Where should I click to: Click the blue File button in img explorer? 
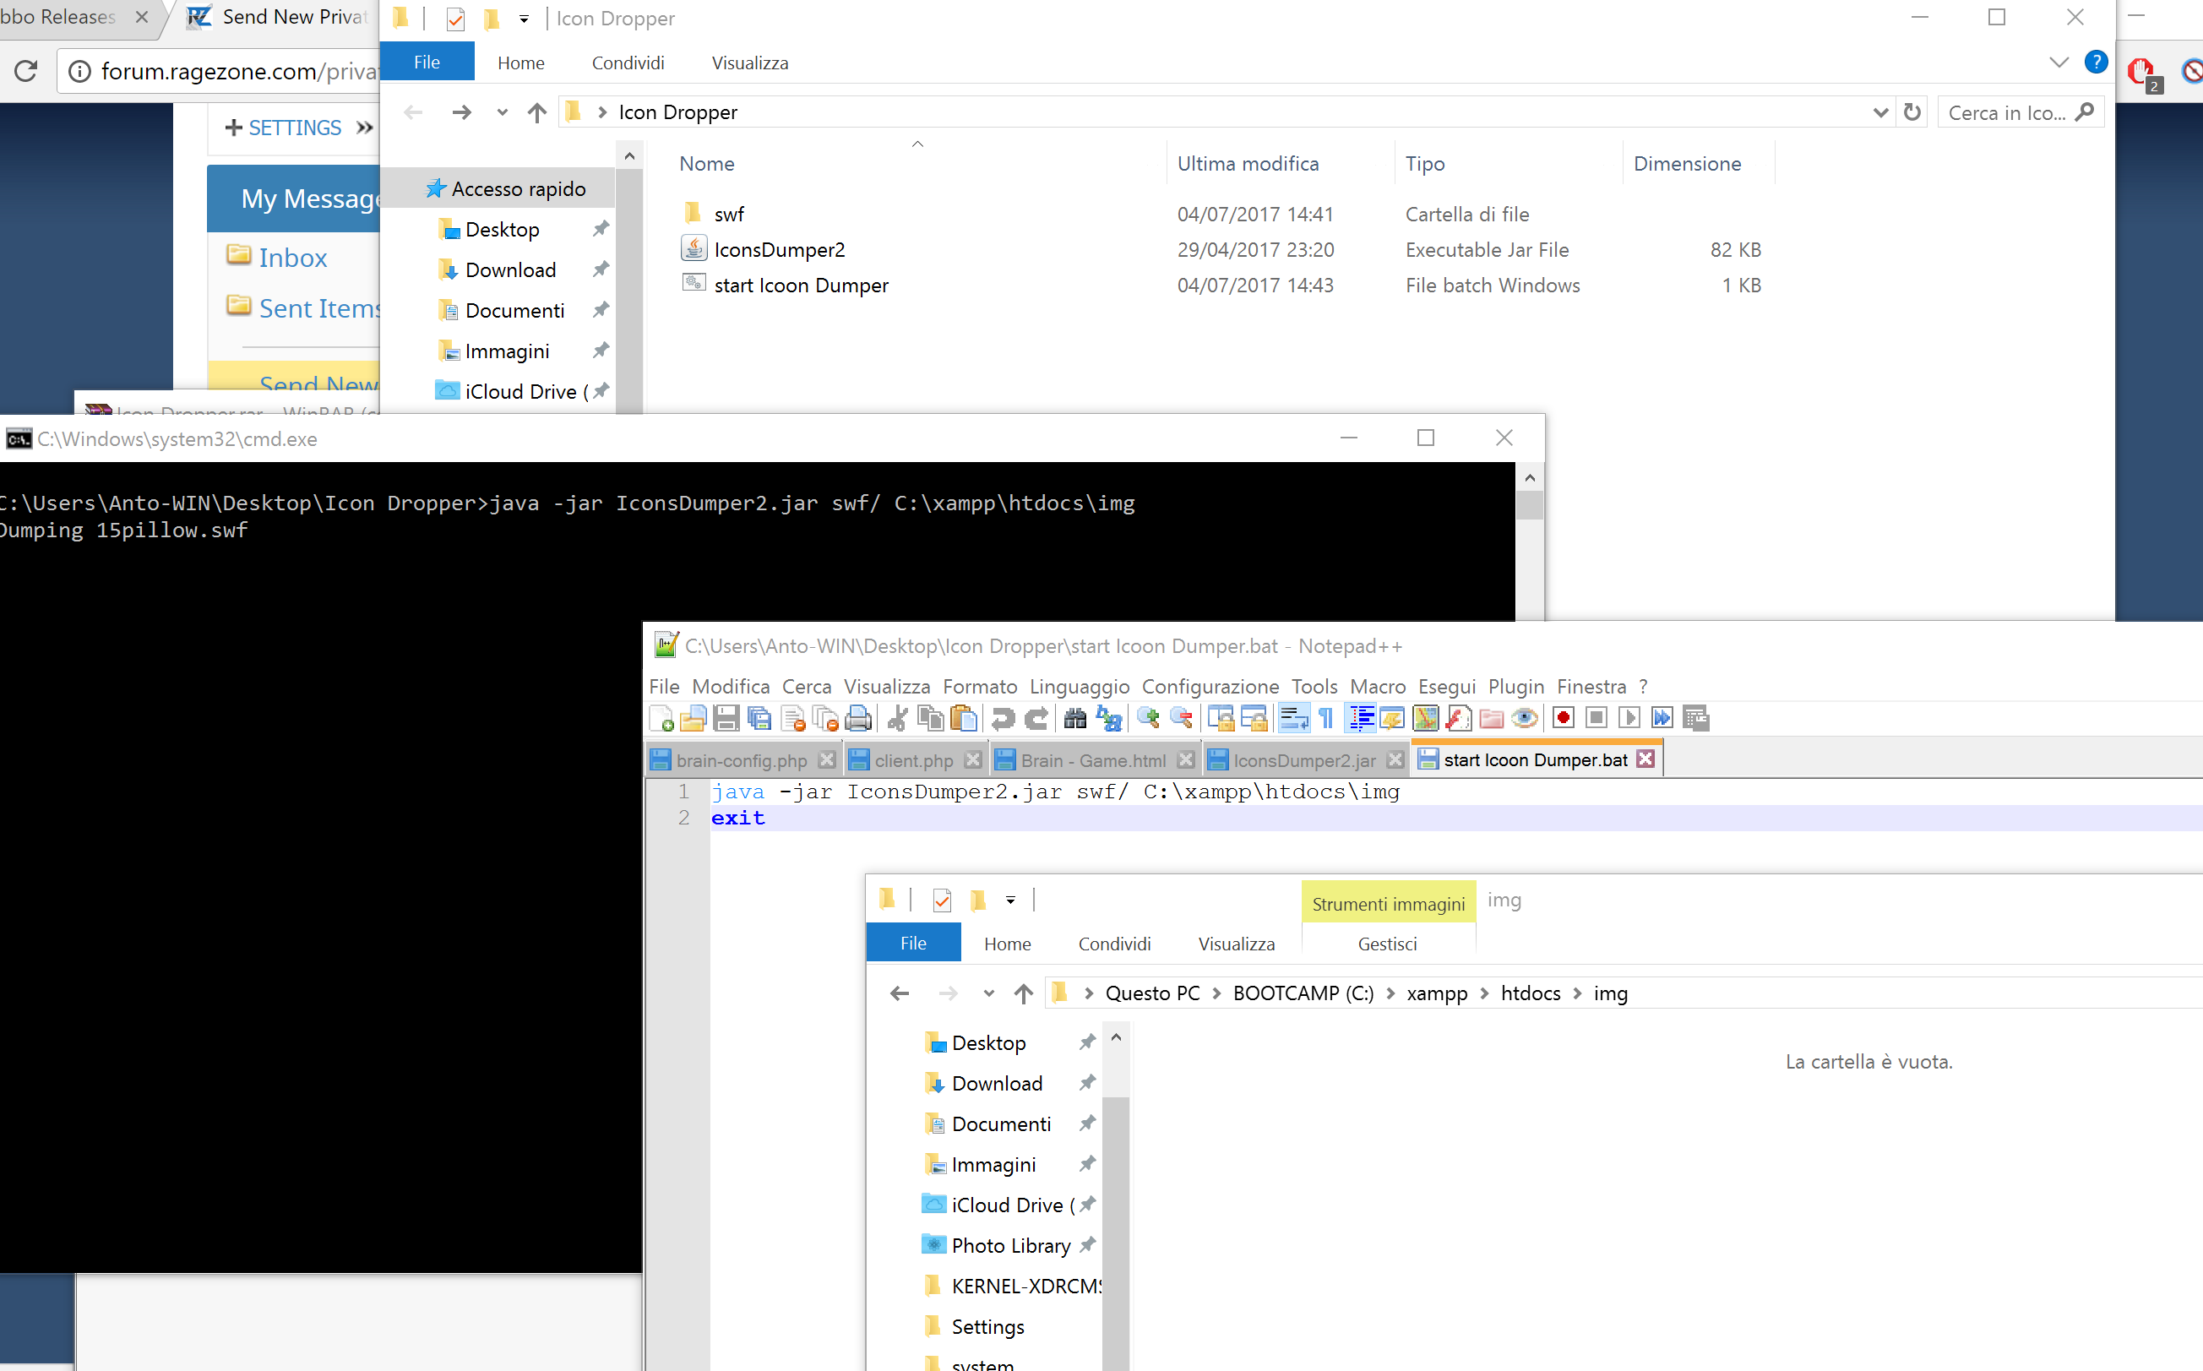(913, 943)
